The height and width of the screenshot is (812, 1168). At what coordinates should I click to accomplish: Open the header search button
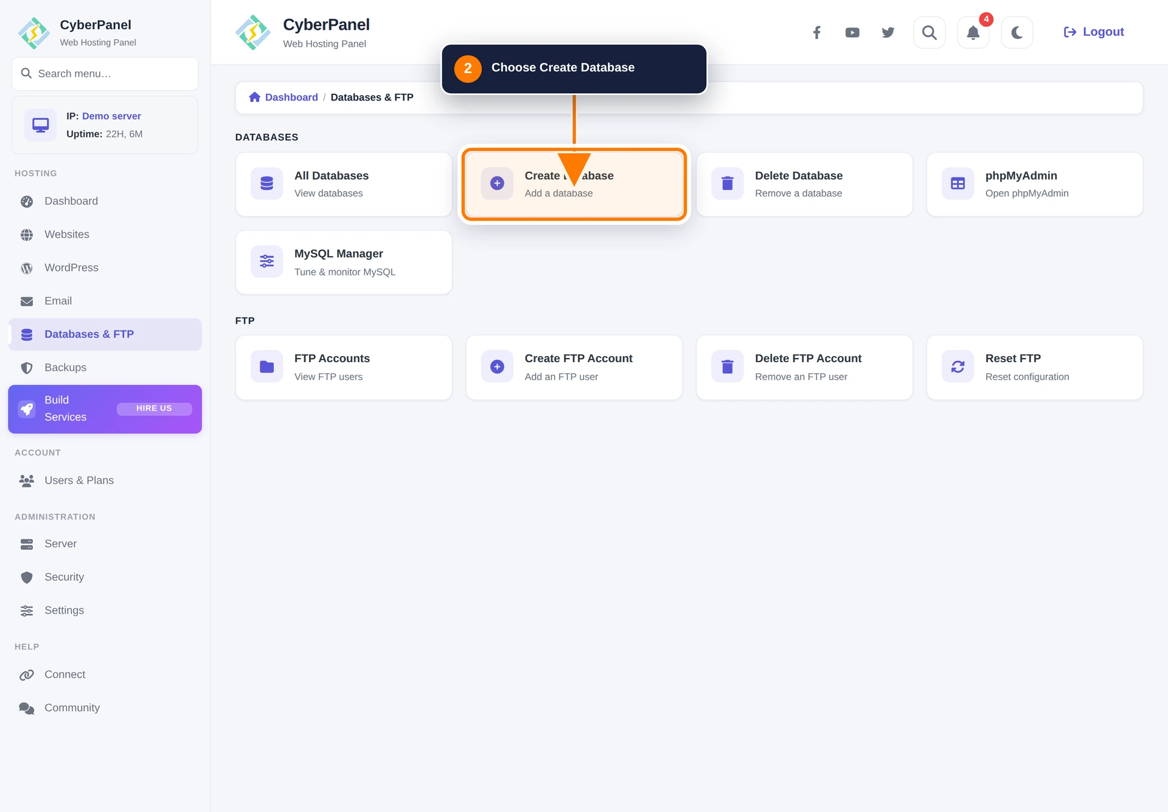pyautogui.click(x=930, y=32)
